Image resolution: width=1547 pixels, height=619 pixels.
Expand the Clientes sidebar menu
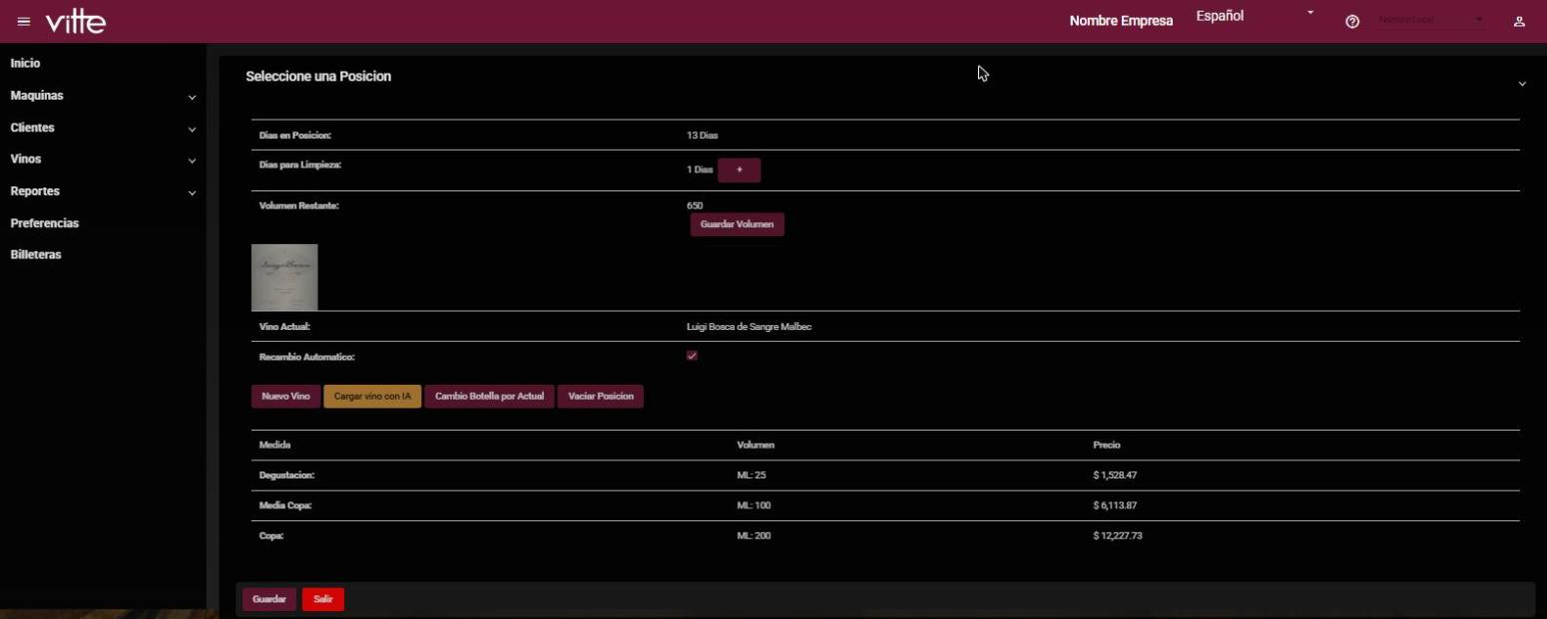click(x=103, y=128)
